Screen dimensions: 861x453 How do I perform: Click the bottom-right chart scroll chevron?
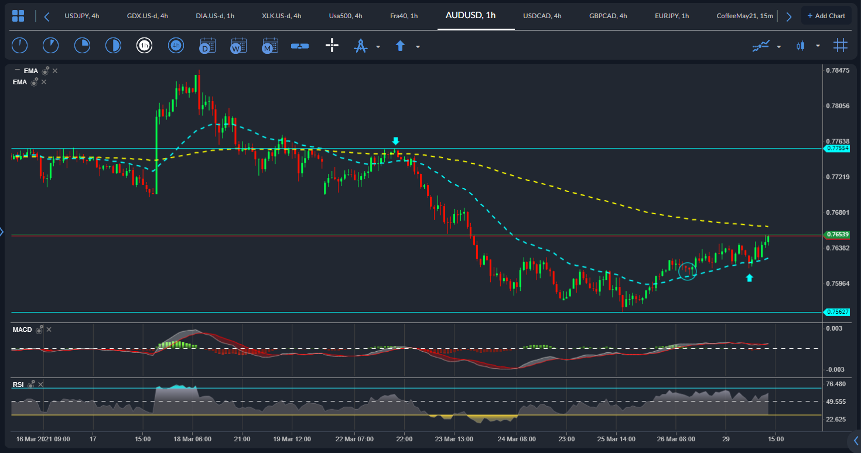point(855,440)
